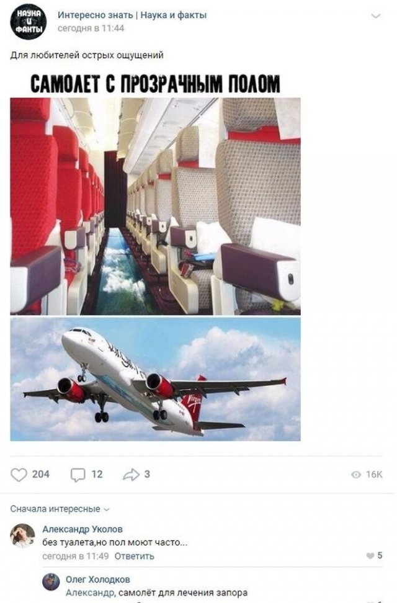Open group link Интересно знать | Наука и факты
Screen dimensions: 397x603
pyautogui.click(x=132, y=16)
